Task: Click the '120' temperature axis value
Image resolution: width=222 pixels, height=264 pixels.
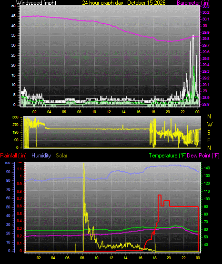Action: point(207,184)
